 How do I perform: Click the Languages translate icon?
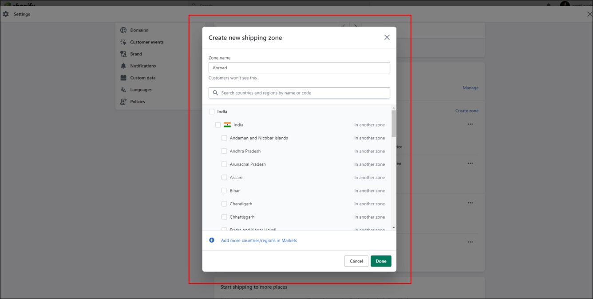[x=123, y=90]
